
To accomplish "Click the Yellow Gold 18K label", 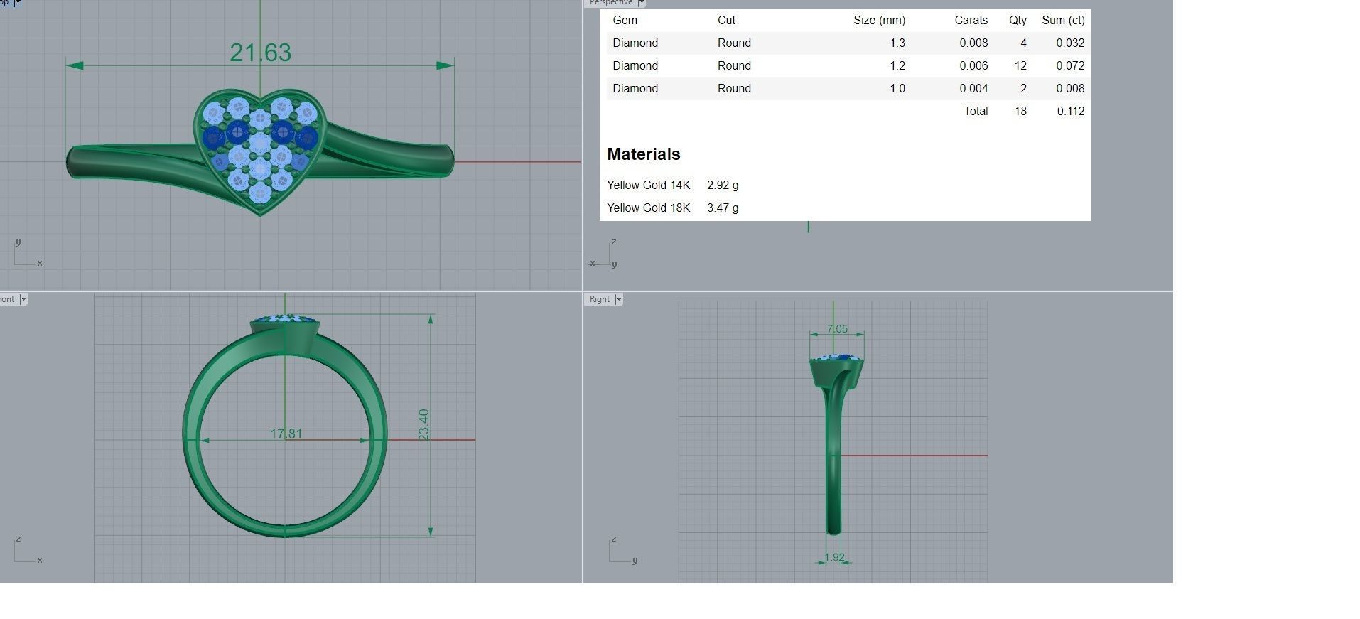I will pos(649,208).
